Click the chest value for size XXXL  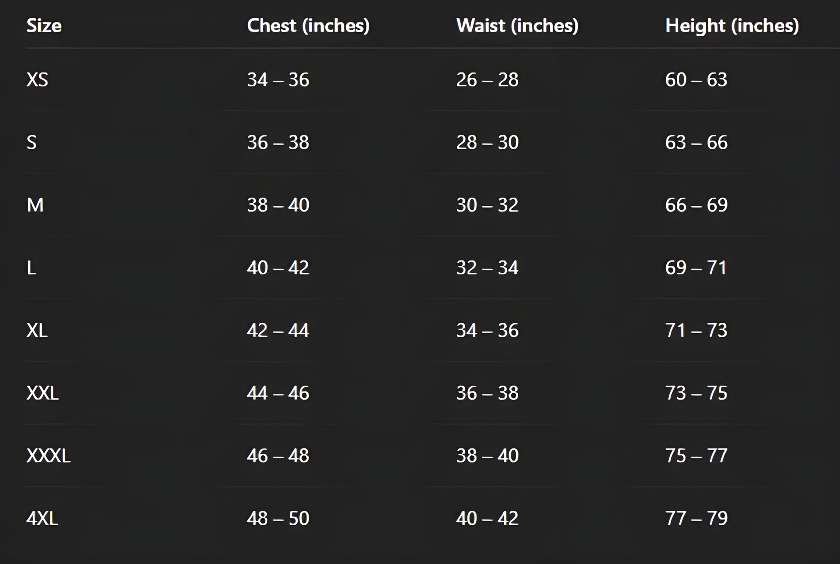278,456
